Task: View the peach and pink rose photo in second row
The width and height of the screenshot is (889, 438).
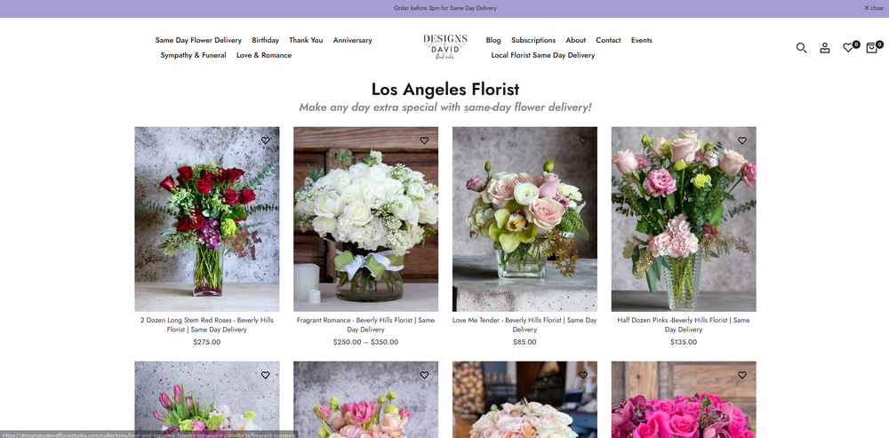Action: (x=365, y=400)
